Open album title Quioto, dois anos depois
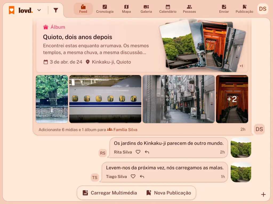 78,37
